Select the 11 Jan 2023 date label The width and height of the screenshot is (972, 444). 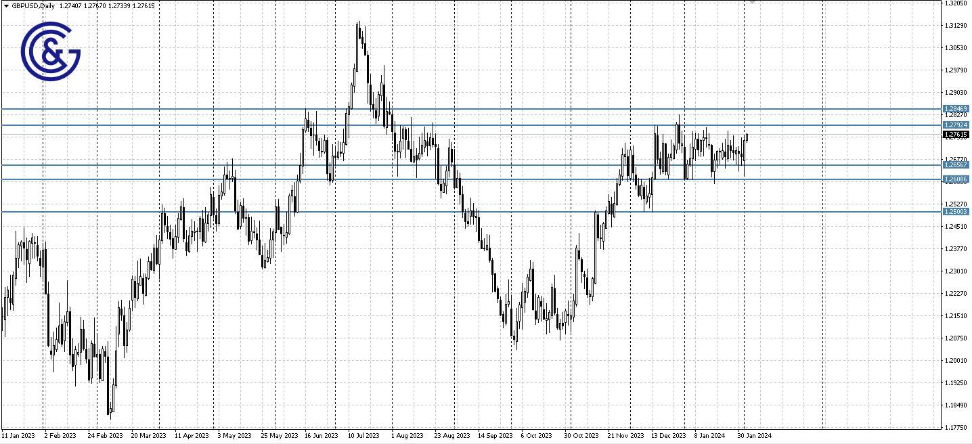point(19,436)
